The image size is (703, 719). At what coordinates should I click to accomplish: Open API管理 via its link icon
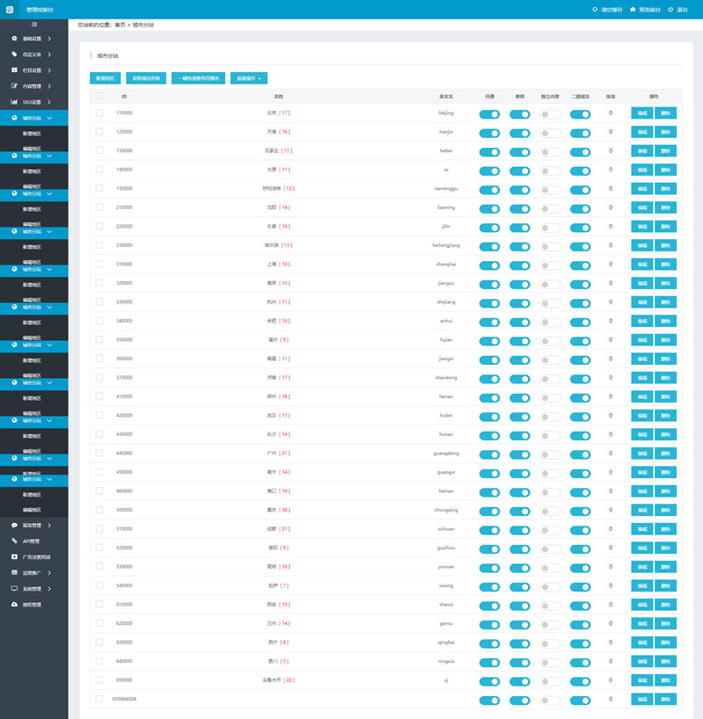pos(14,541)
